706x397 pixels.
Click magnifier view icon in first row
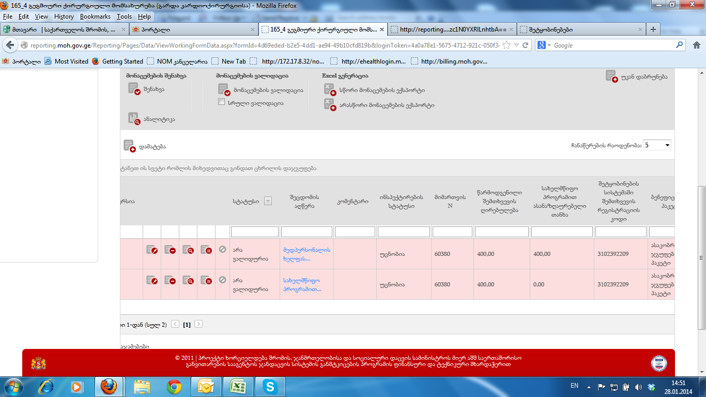point(188,250)
